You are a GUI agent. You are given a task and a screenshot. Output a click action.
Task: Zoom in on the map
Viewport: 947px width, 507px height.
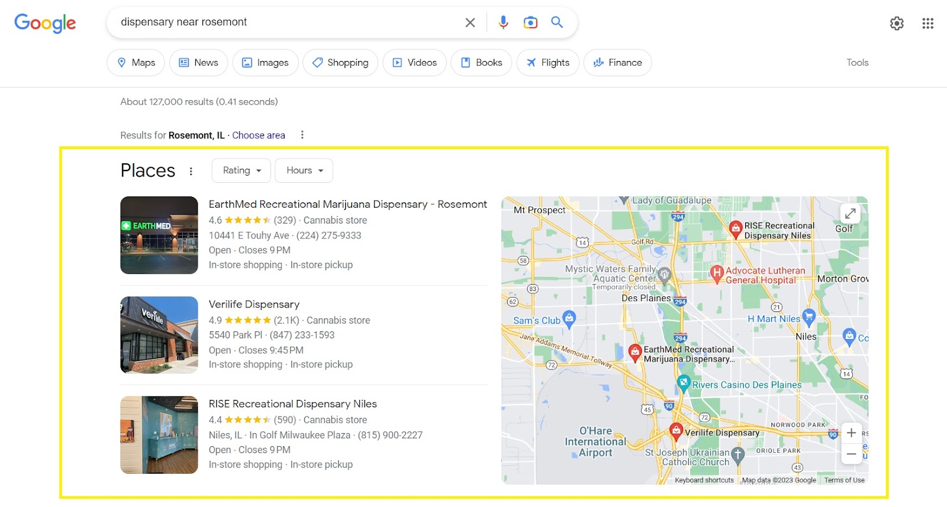(851, 432)
